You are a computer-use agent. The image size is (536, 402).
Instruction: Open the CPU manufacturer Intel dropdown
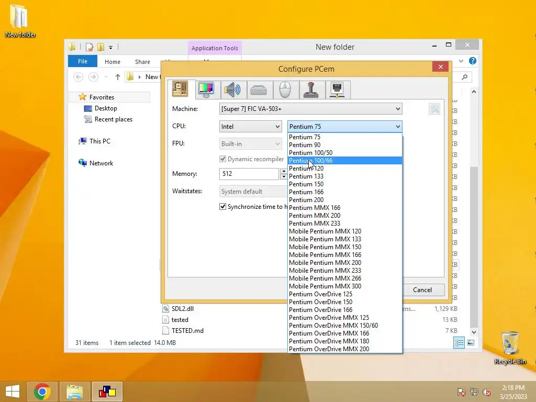coord(250,127)
